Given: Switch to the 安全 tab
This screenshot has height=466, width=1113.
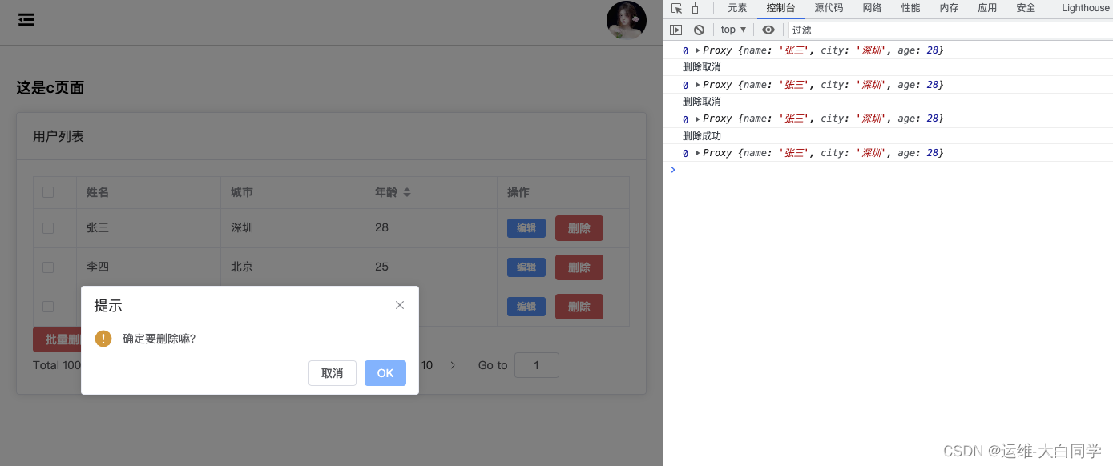Looking at the screenshot, I should point(1026,8).
